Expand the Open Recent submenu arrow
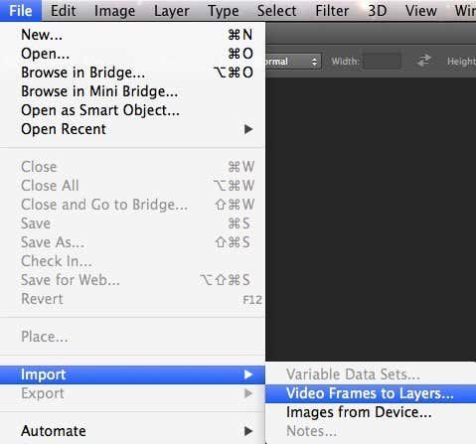 pos(248,129)
